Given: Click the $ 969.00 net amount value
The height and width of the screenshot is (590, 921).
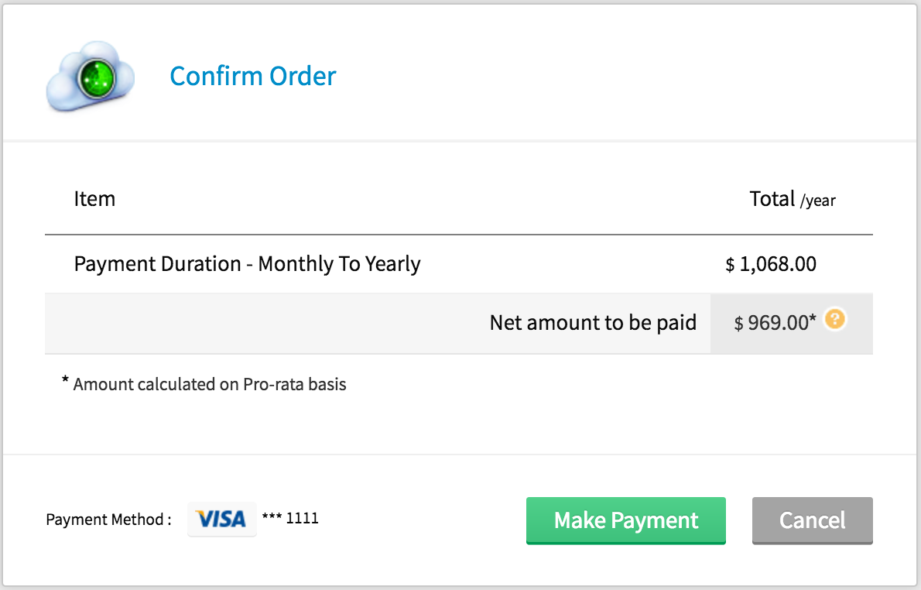Looking at the screenshot, I should pyautogui.click(x=778, y=324).
